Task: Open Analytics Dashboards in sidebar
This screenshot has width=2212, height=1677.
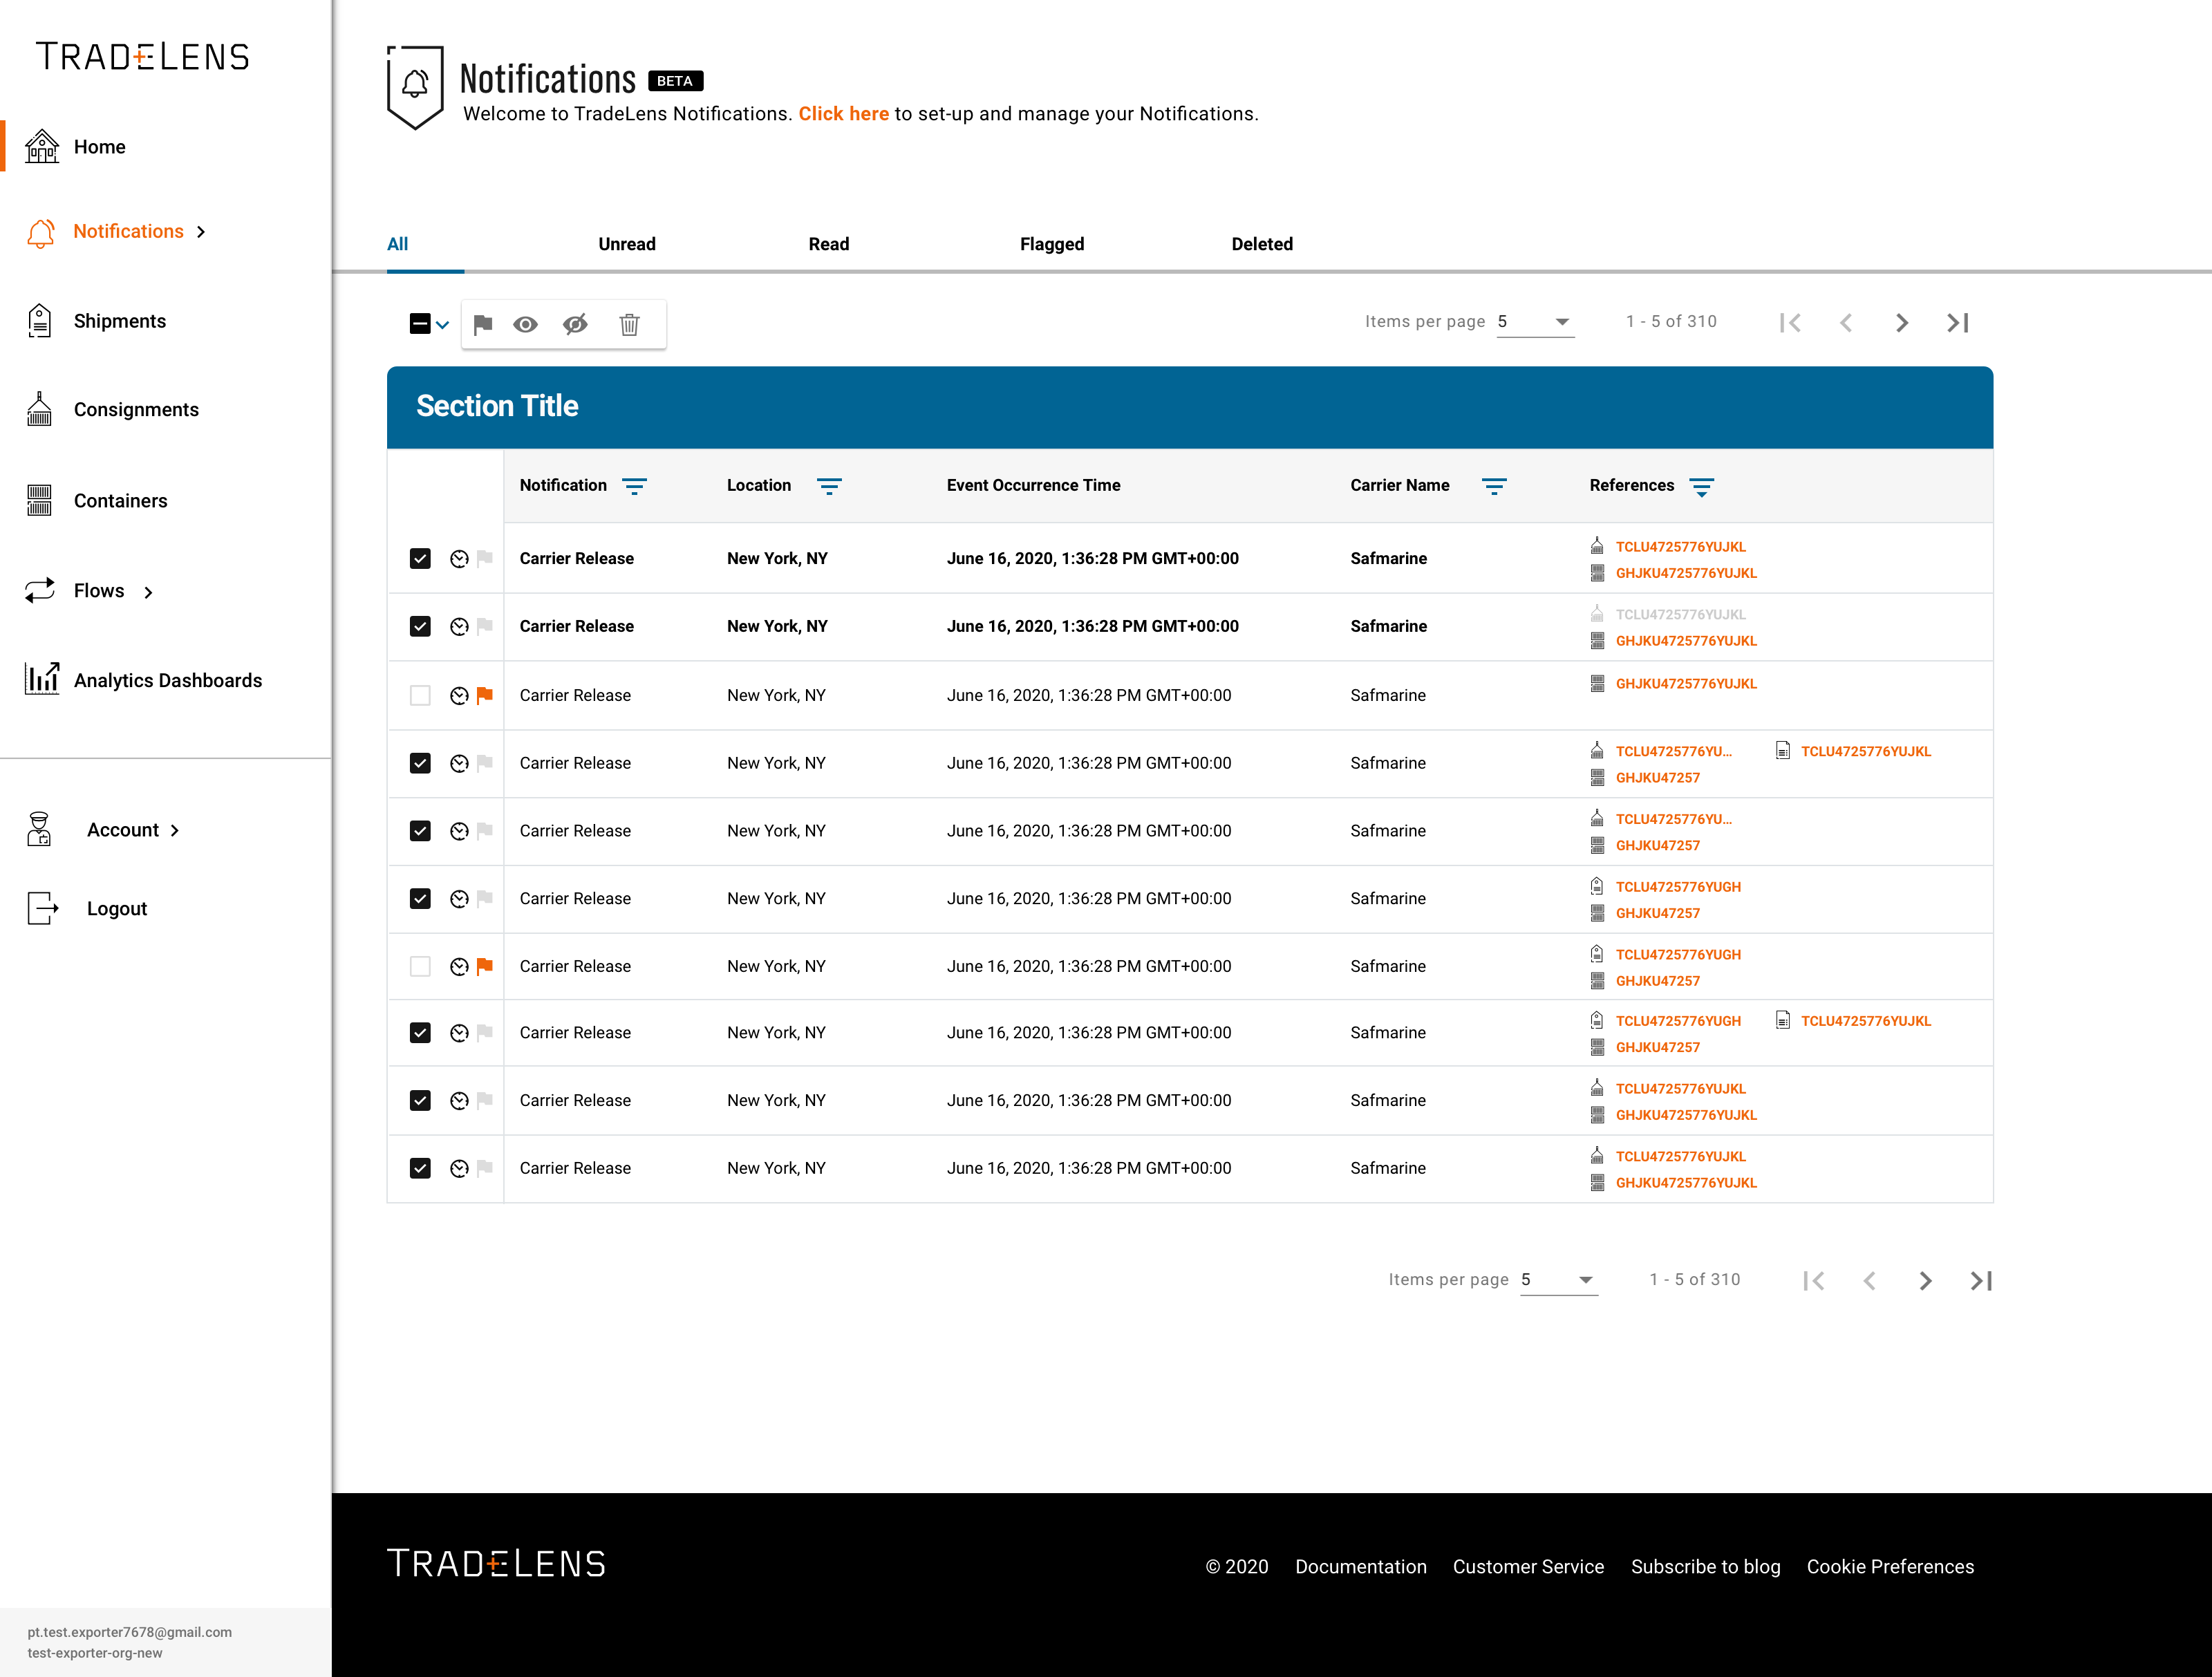Action: (x=167, y=680)
